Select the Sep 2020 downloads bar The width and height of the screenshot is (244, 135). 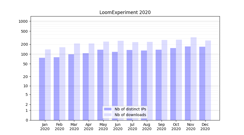(164, 80)
